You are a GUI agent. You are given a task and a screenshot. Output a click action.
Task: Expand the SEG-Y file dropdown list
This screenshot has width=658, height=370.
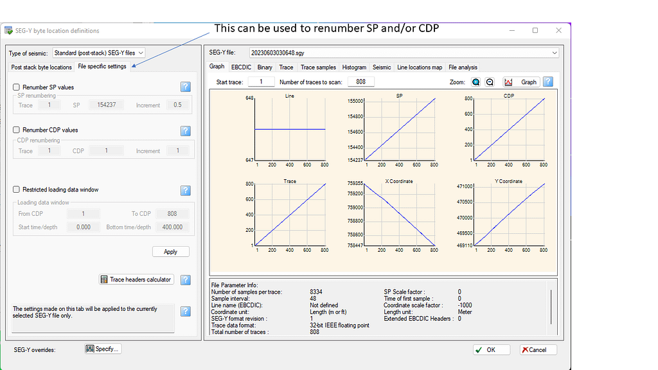point(554,53)
